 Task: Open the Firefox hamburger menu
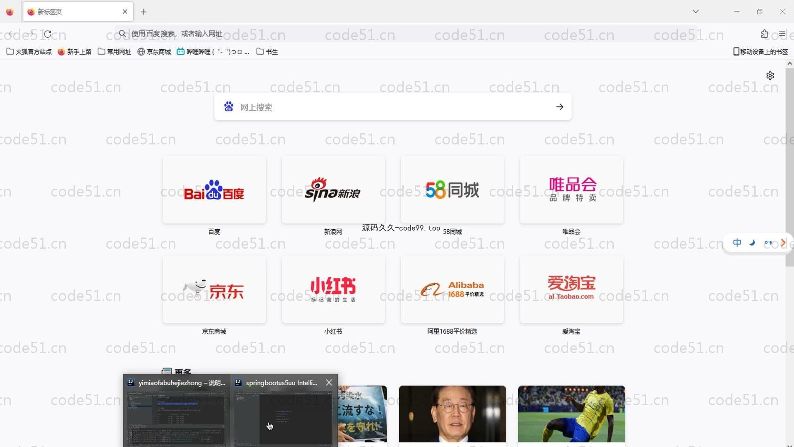(782, 34)
